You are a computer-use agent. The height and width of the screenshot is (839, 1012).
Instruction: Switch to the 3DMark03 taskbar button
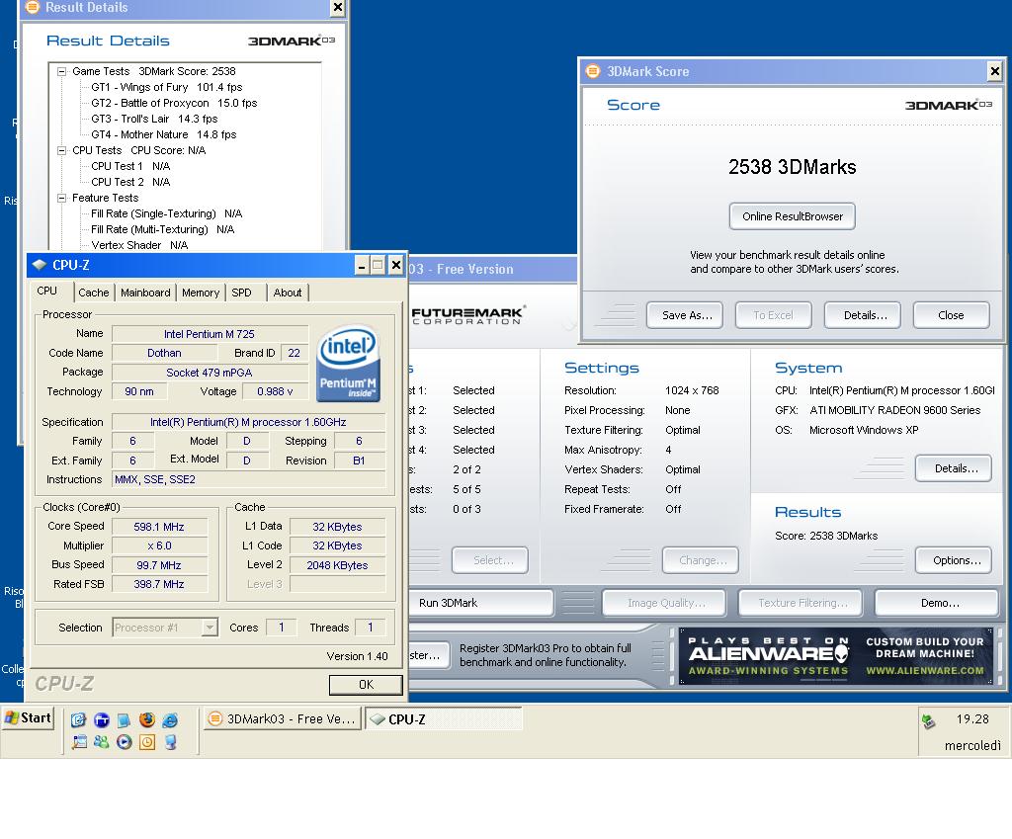coord(282,719)
